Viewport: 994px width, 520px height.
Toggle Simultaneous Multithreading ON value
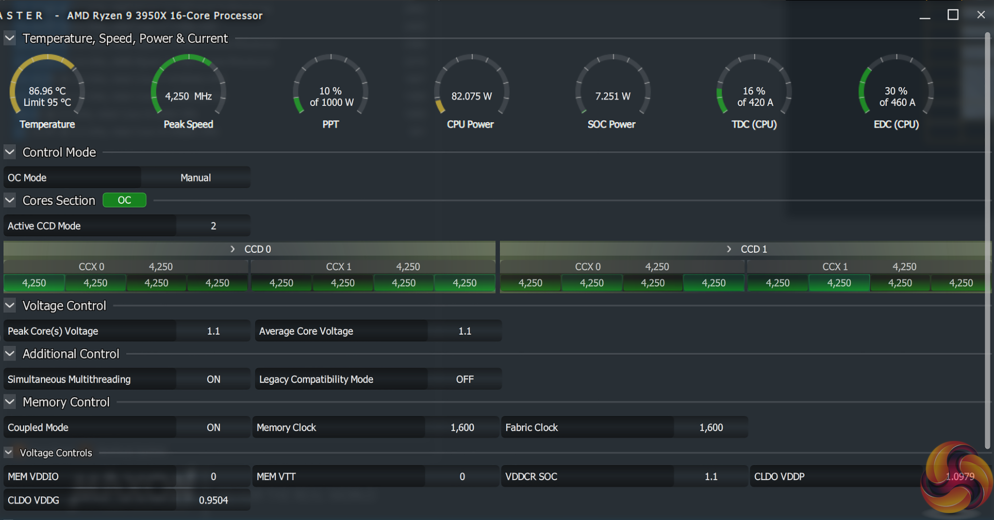(x=213, y=379)
